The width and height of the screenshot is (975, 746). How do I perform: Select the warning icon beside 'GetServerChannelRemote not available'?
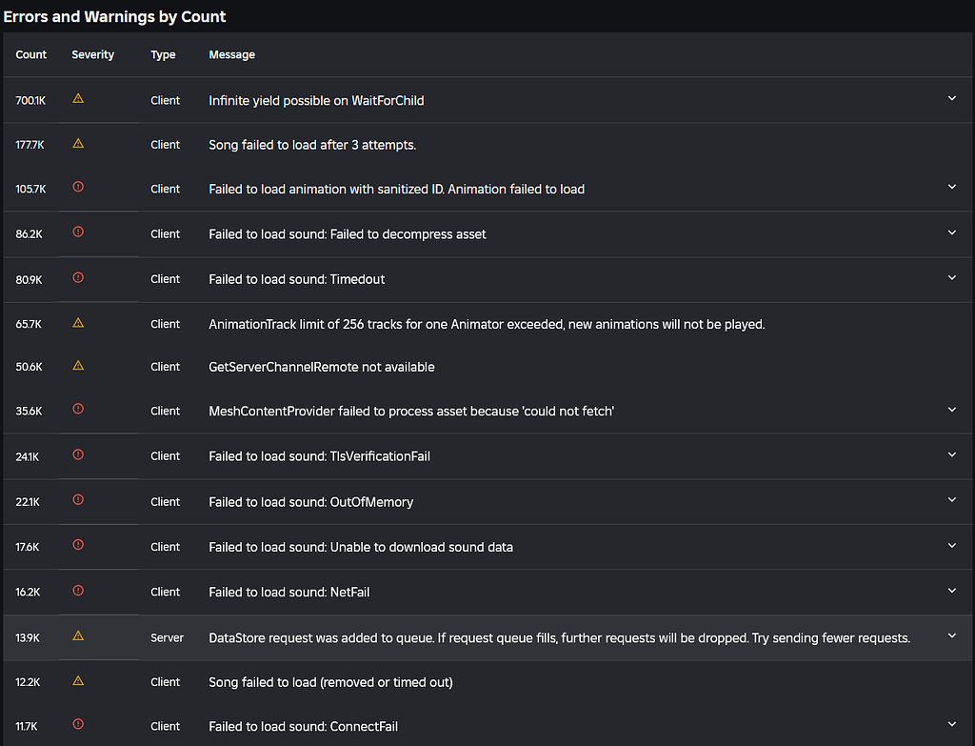(x=78, y=366)
